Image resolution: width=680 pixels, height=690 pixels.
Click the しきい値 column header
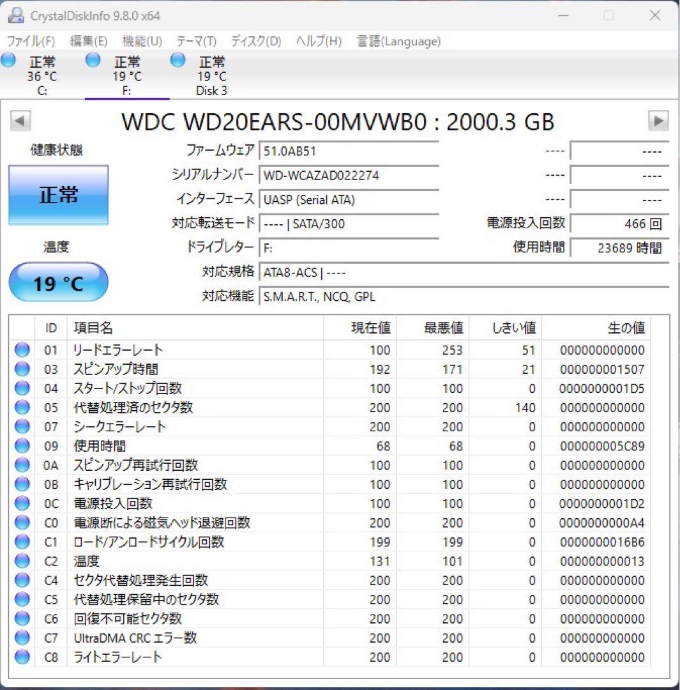506,328
